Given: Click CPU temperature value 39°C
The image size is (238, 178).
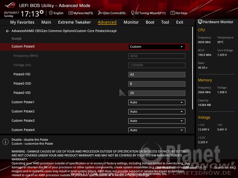Looking at the screenshot, I should click(x=220, y=42).
